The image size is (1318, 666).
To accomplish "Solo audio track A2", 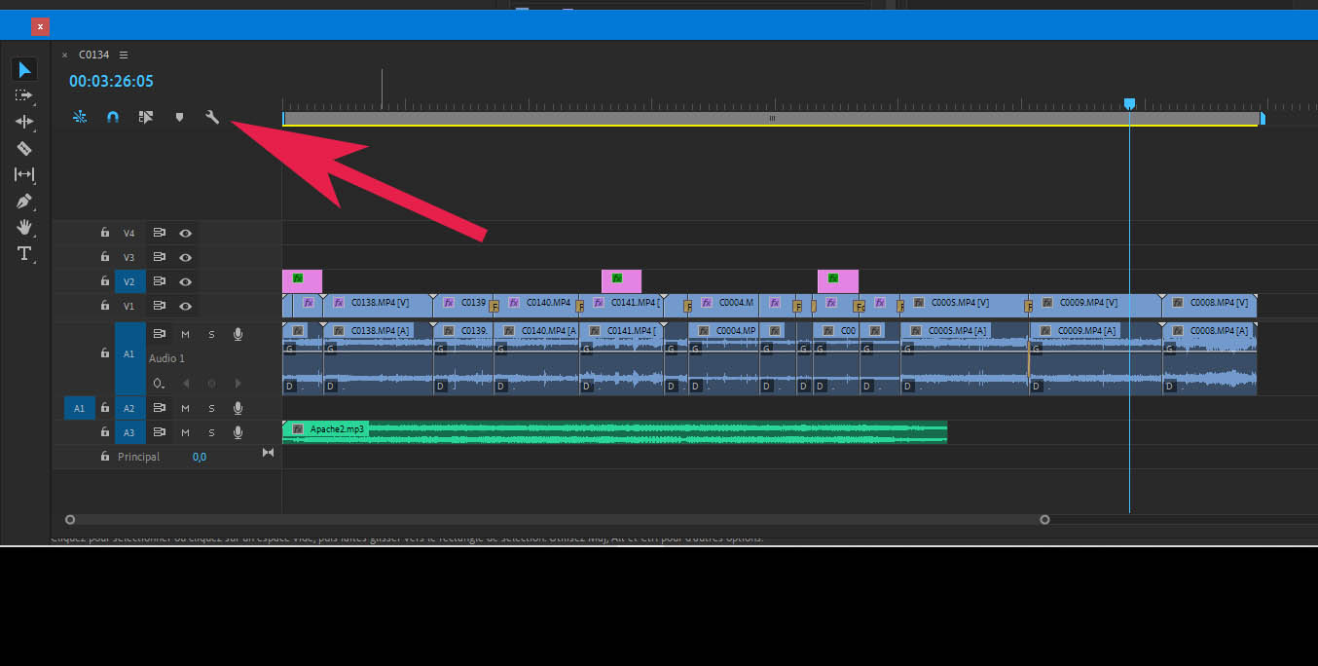I will 211,408.
